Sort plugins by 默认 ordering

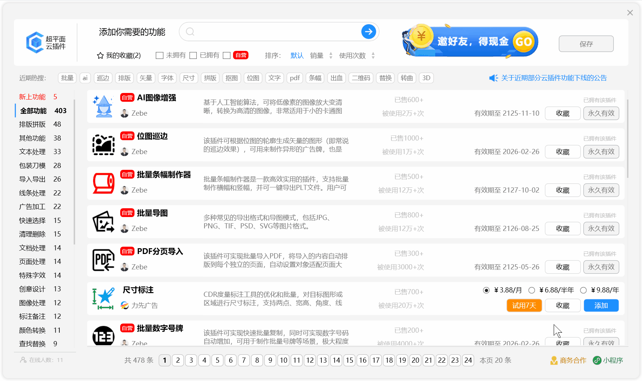pyautogui.click(x=297, y=55)
